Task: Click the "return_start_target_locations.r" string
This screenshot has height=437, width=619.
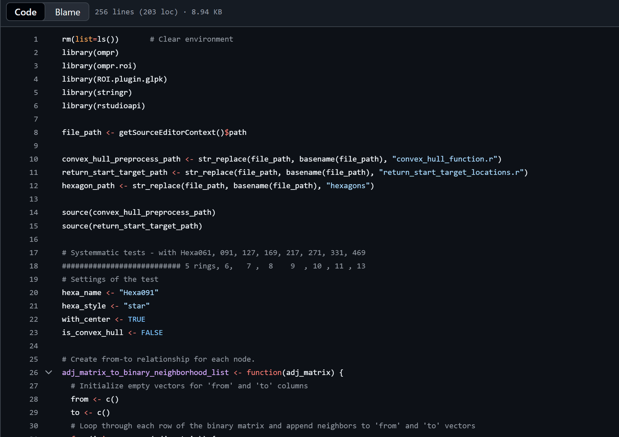Action: point(451,172)
